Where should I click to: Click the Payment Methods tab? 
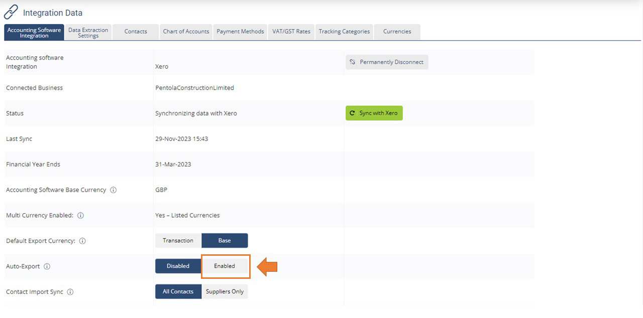[x=240, y=31]
